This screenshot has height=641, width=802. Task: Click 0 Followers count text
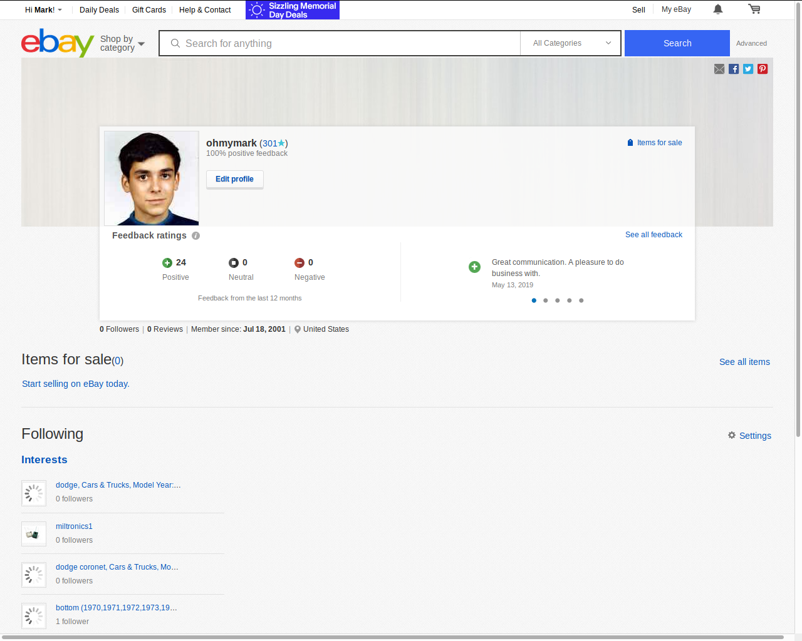pyautogui.click(x=119, y=329)
